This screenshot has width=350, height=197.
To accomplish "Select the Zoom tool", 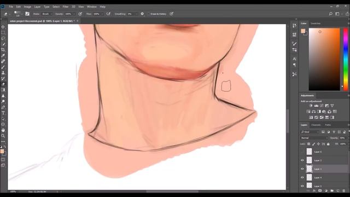I will pos(3,136).
